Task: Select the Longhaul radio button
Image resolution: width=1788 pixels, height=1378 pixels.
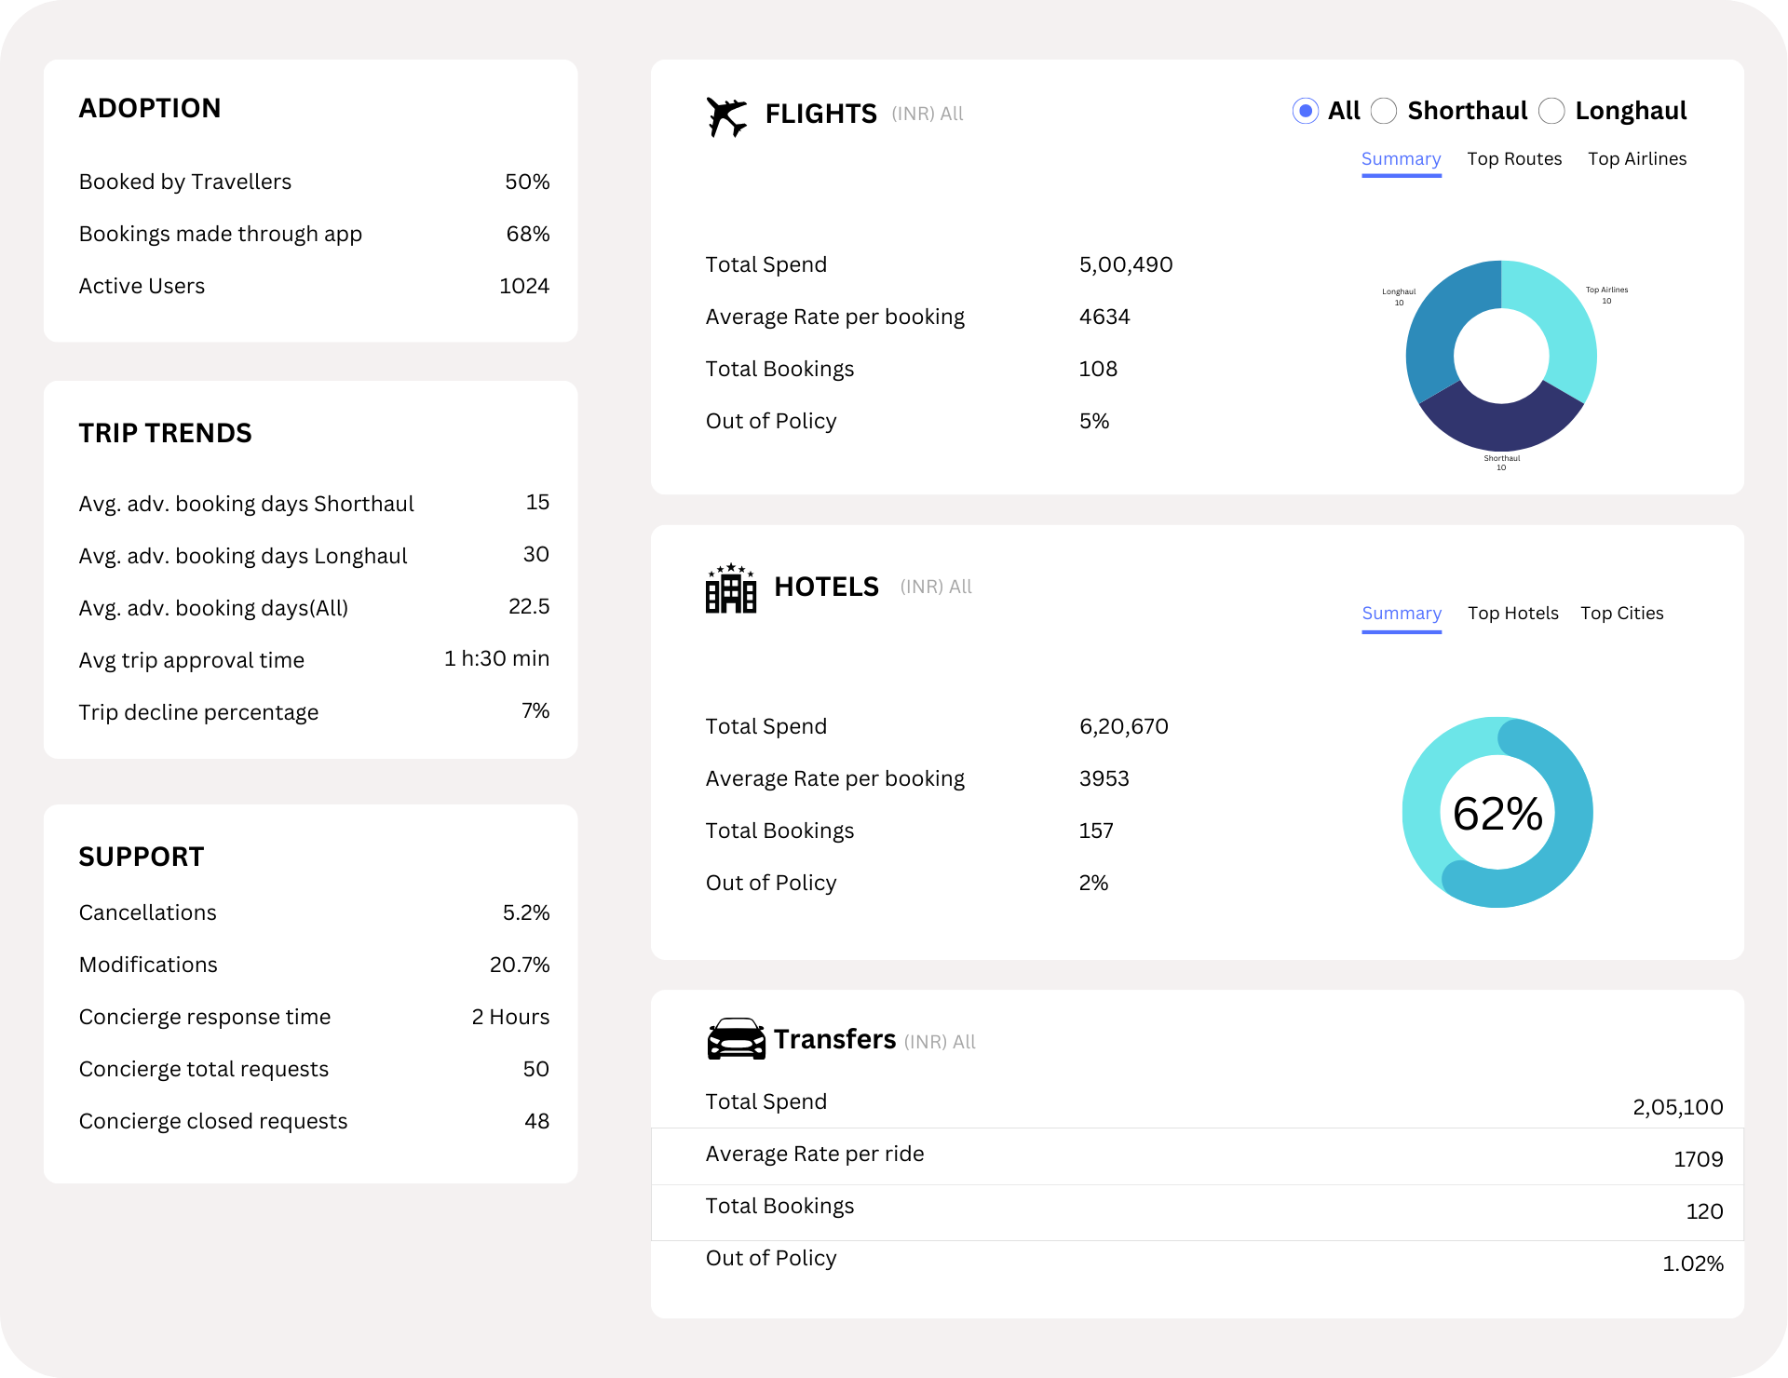Action: tap(1551, 111)
